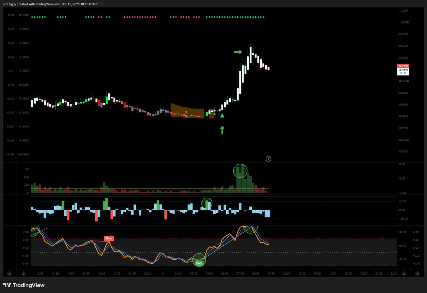Viewport: 427px width, 293px height.
Task: Click the -0.5000 left axis value
Action: 24,154
